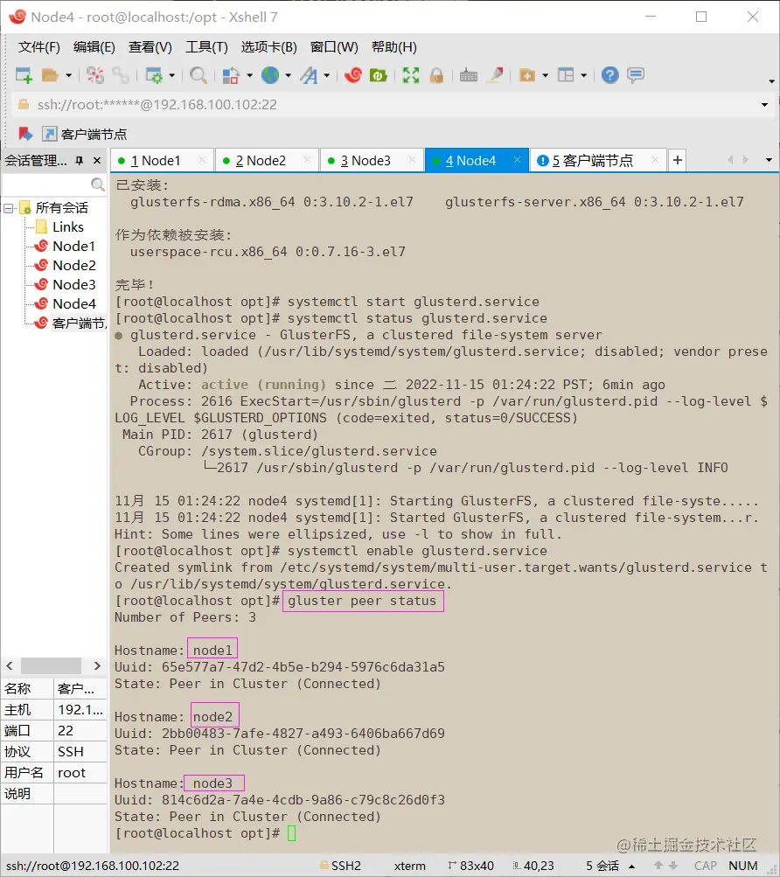Open the new folder icon dropdown arrow

tap(545, 75)
